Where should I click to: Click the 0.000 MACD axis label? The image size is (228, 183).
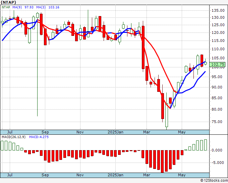point(217,150)
